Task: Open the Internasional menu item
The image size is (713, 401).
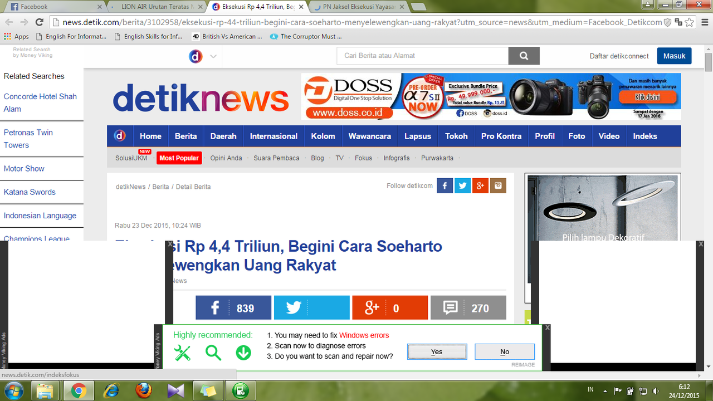Action: click(274, 136)
